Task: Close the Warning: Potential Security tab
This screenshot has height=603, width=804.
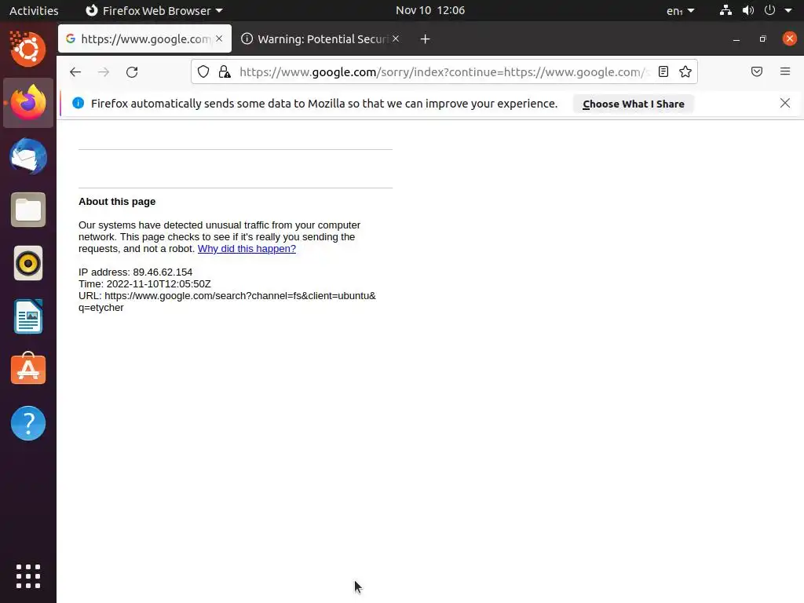Action: [396, 38]
